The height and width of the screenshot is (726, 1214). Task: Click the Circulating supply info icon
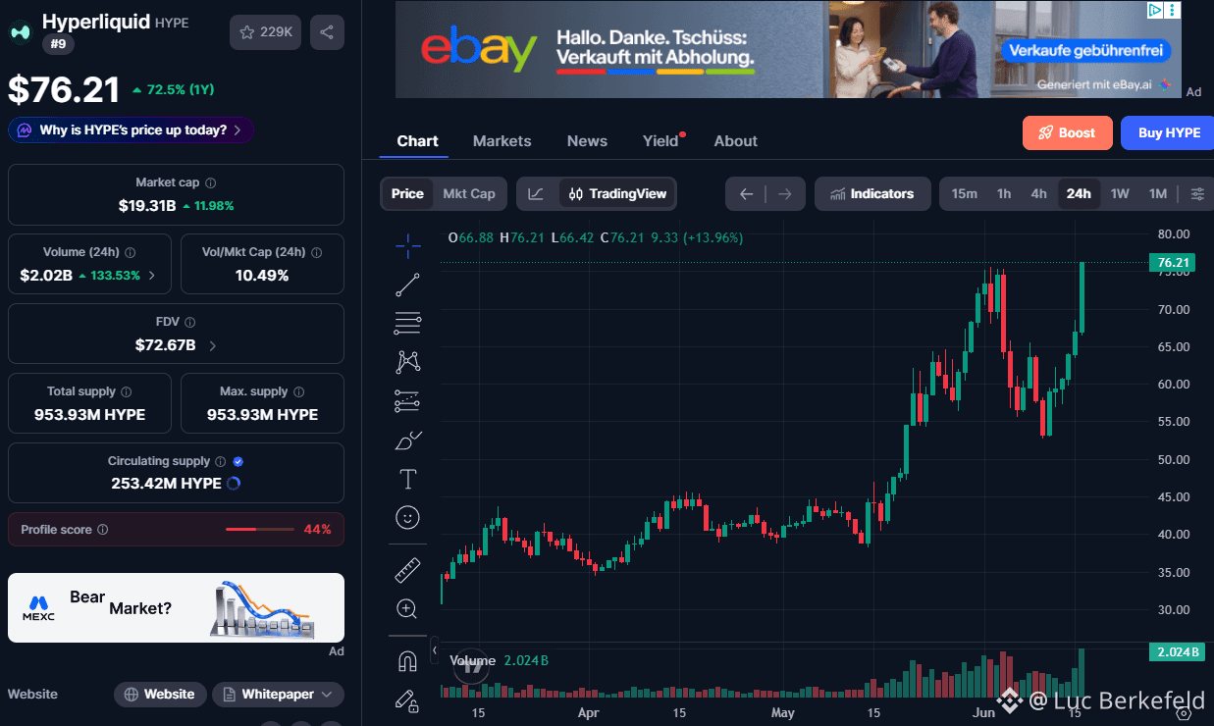click(x=220, y=461)
